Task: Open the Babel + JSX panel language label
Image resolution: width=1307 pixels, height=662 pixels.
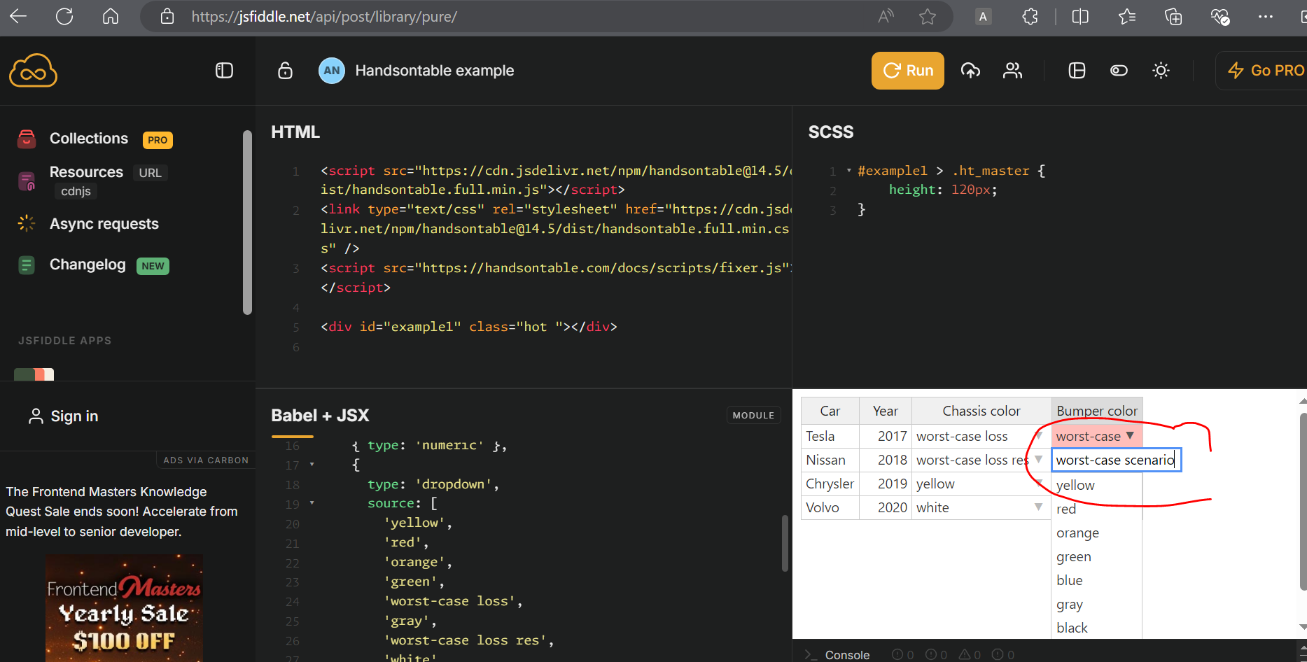Action: (320, 416)
